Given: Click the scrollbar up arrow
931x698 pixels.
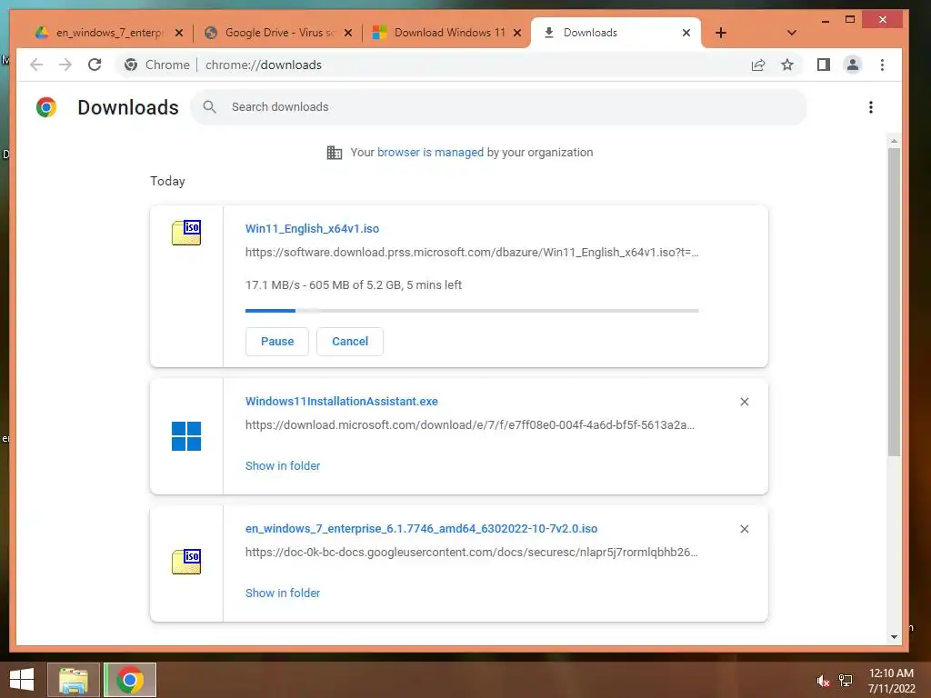Looking at the screenshot, I should pyautogui.click(x=894, y=141).
